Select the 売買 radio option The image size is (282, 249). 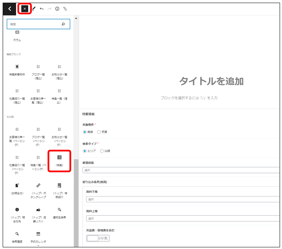coord(99,132)
